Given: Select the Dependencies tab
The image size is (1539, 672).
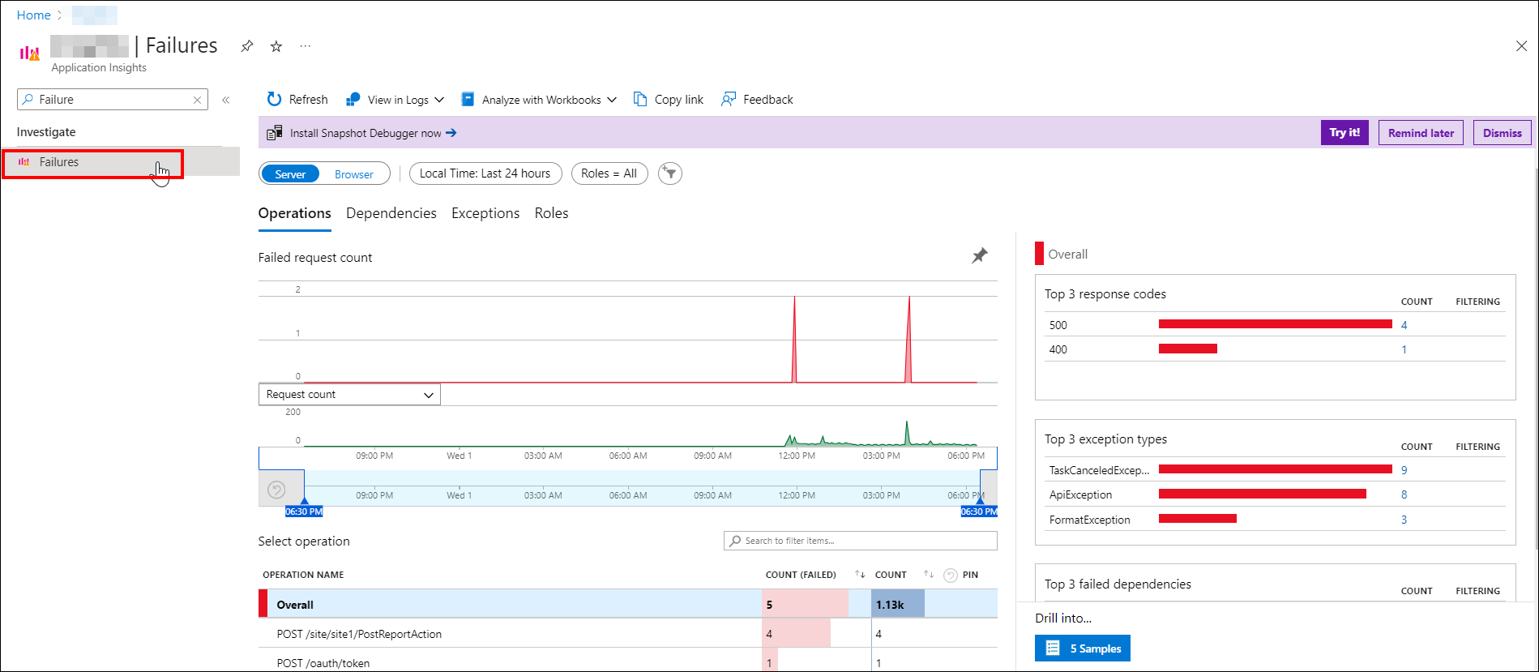Looking at the screenshot, I should tap(391, 213).
